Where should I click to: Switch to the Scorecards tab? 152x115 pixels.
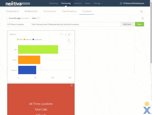(50, 11)
